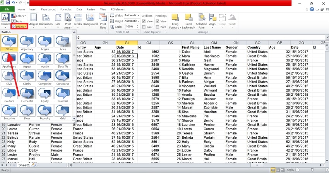329x173 pixels.
Task: Open the Margins menu
Action: pos(33,20)
